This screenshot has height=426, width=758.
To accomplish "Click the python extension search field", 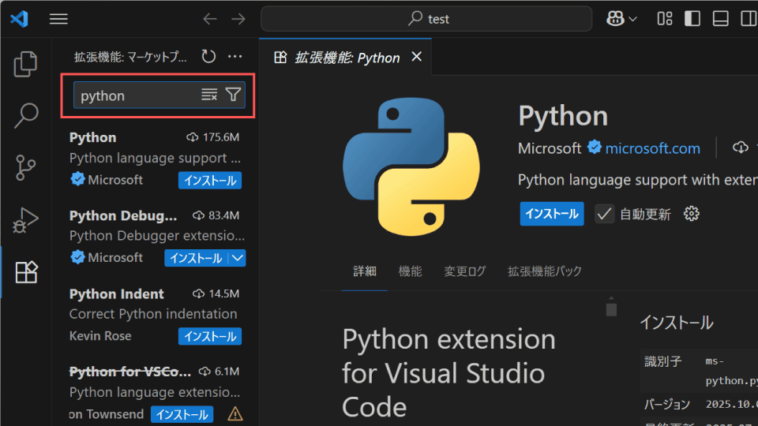I will coord(137,95).
